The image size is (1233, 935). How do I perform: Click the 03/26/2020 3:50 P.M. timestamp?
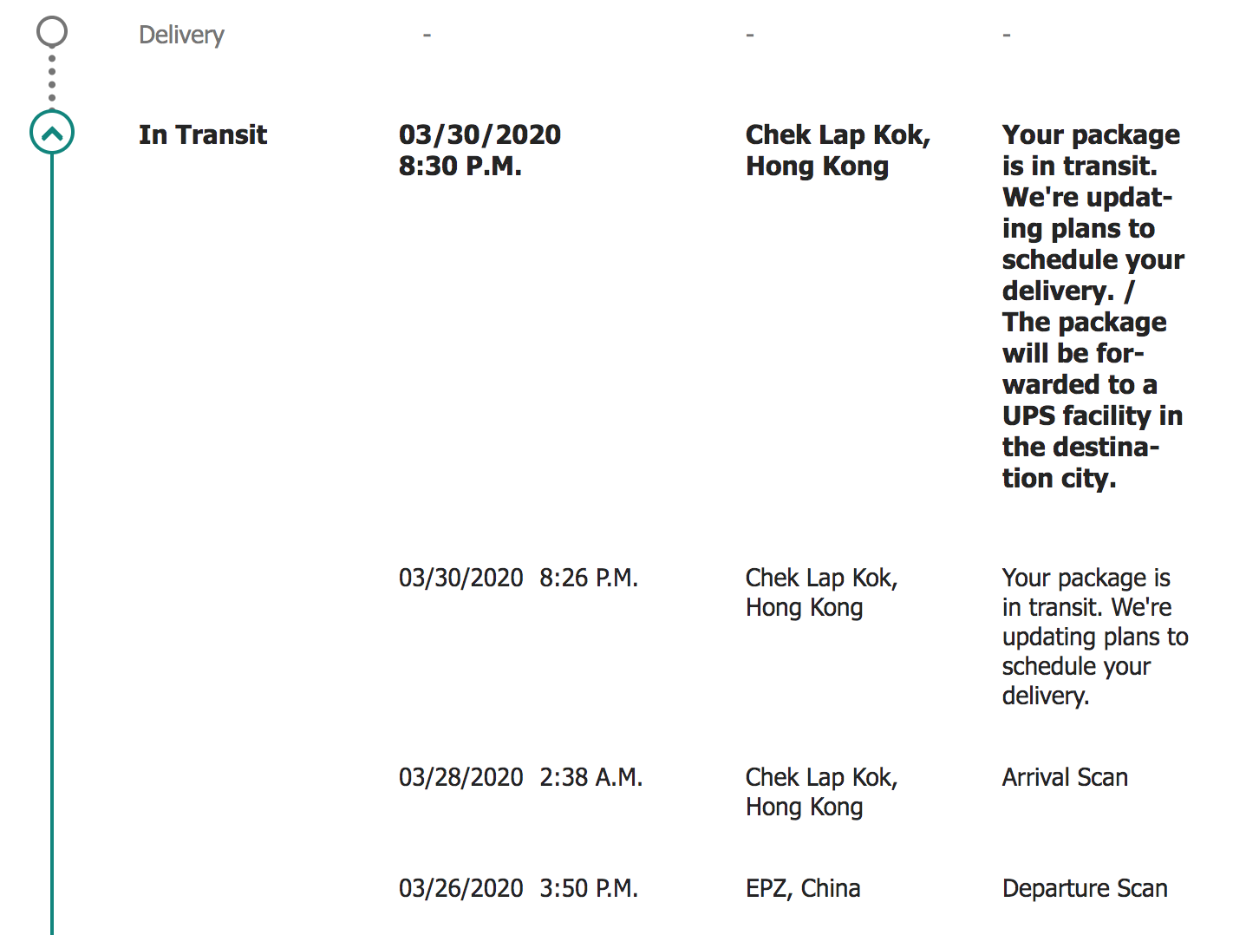click(519, 888)
